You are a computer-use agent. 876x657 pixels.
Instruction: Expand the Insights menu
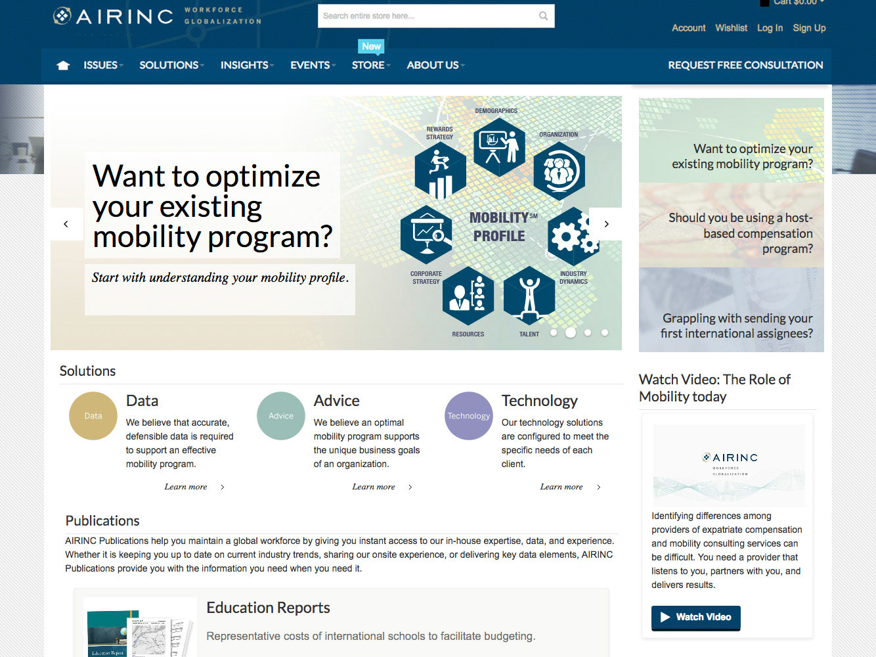tap(247, 65)
